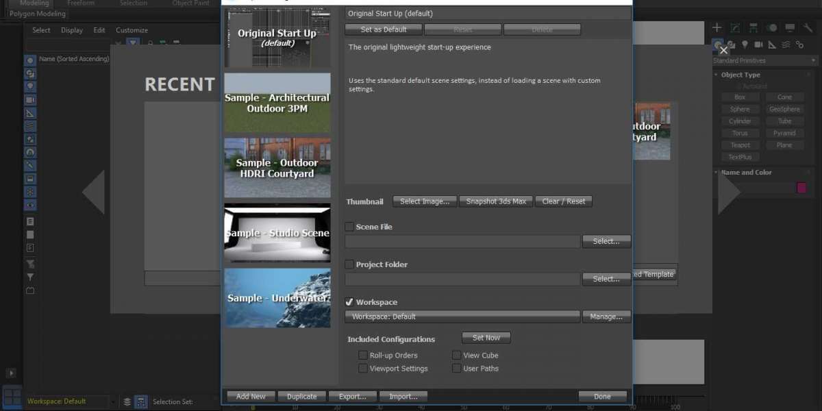Collapse the Object Type rollout
The height and width of the screenshot is (411, 822).
pos(740,75)
